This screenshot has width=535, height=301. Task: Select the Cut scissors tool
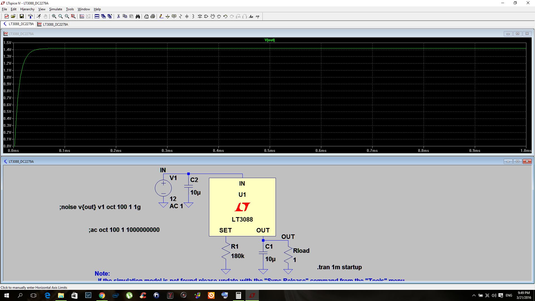pos(118,16)
